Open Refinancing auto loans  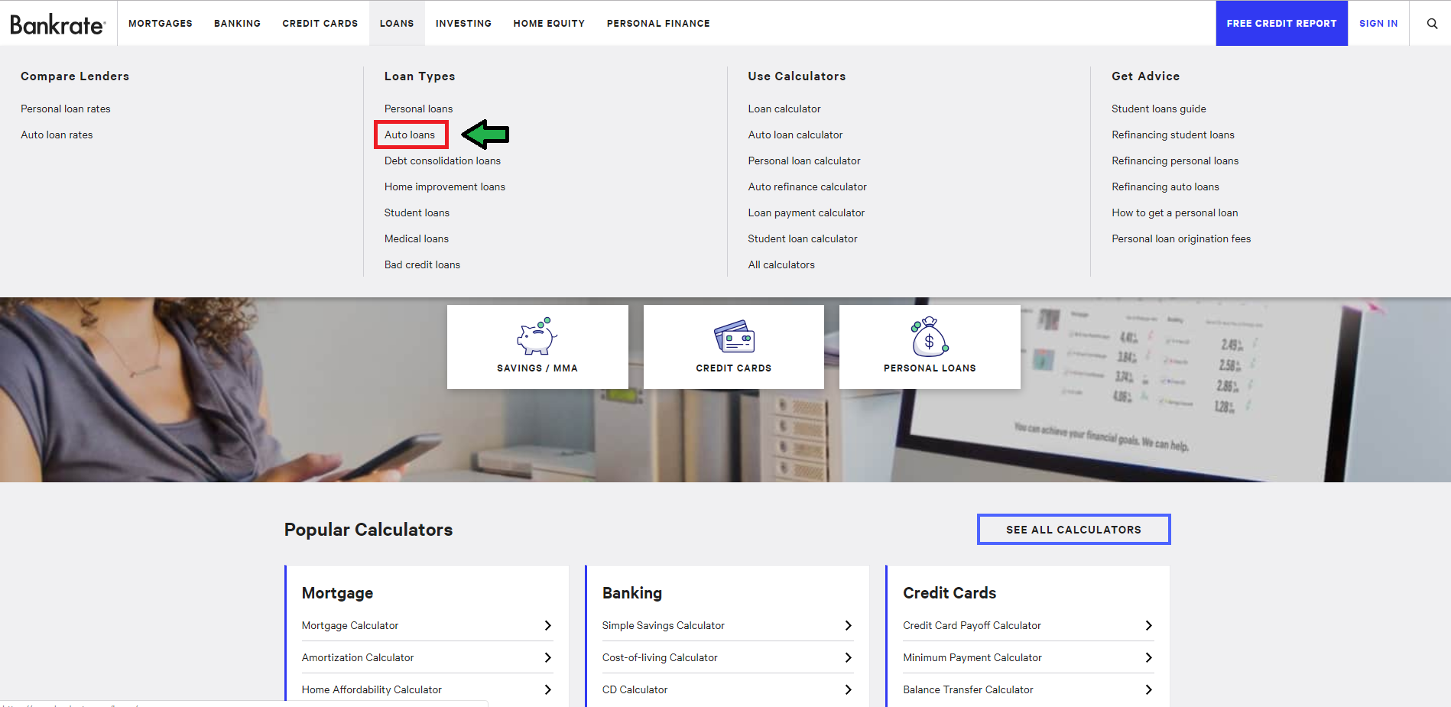pyautogui.click(x=1165, y=186)
